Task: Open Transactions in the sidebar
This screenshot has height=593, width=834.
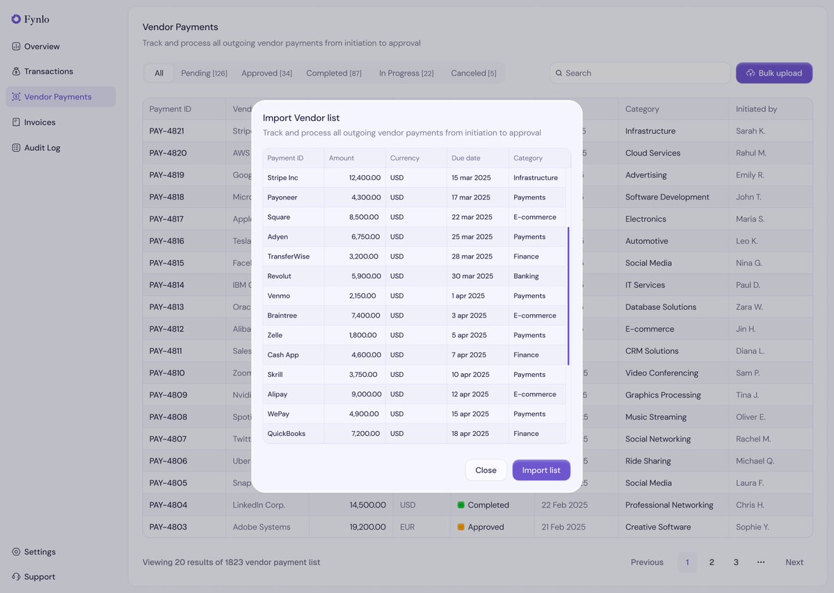Action: 61,71
